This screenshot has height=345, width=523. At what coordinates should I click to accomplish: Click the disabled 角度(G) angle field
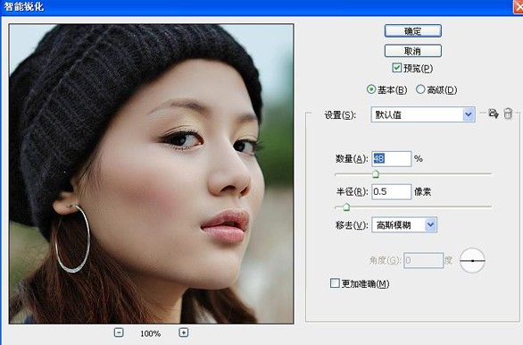[x=424, y=260]
